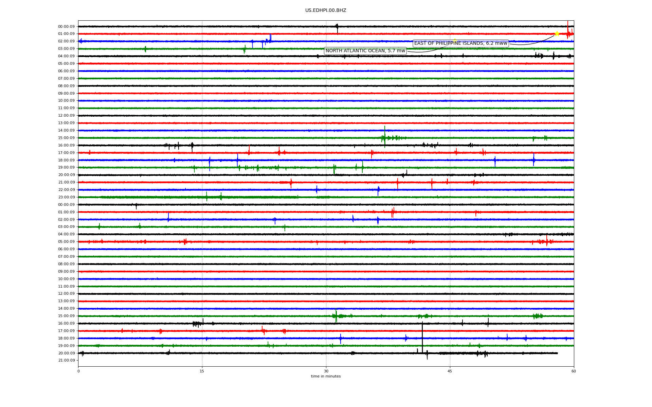Click the East of Philippine Islands 6.2 annotation
This screenshot has height=407, width=652.
pyautogui.click(x=460, y=43)
